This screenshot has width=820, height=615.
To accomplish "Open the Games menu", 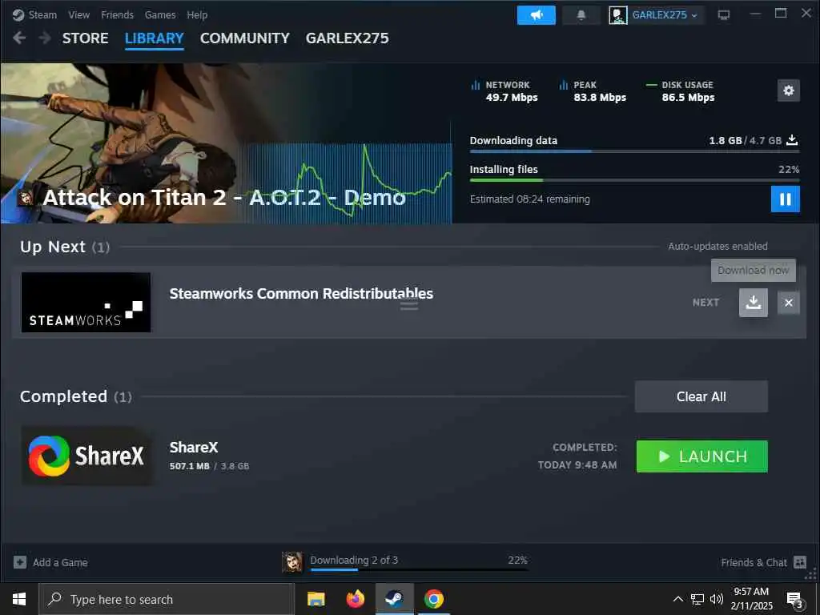I will click(160, 14).
